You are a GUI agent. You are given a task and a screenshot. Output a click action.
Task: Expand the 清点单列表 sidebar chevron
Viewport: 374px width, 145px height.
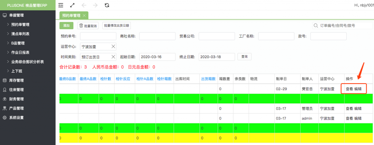8,34
